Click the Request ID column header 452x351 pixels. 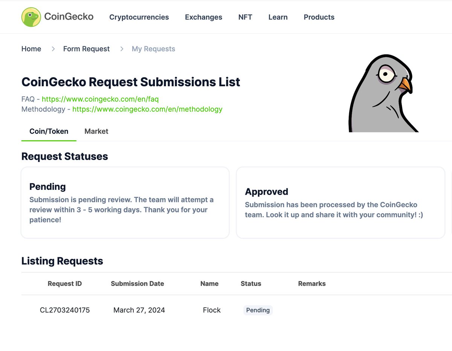[65, 284]
